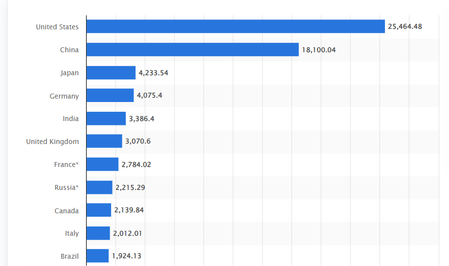449x266 pixels.
Task: Click the Japan bar
Action: (x=111, y=73)
